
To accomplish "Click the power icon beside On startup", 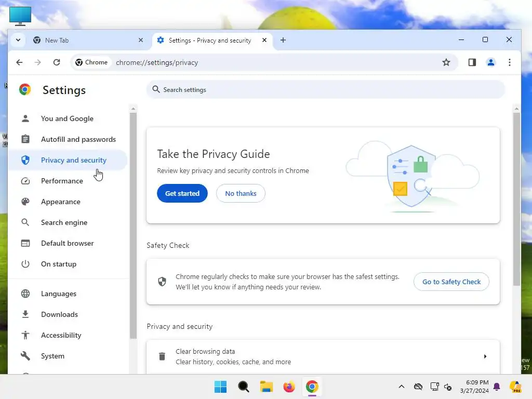I will coord(25,264).
